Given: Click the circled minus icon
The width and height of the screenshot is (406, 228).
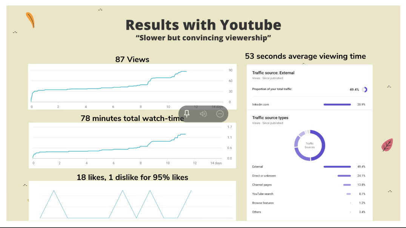Looking at the screenshot, I should coord(220,114).
